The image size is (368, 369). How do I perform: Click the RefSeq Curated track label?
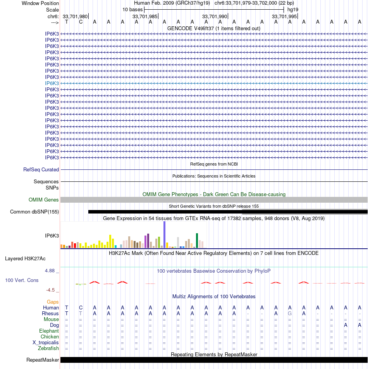coord(41,170)
